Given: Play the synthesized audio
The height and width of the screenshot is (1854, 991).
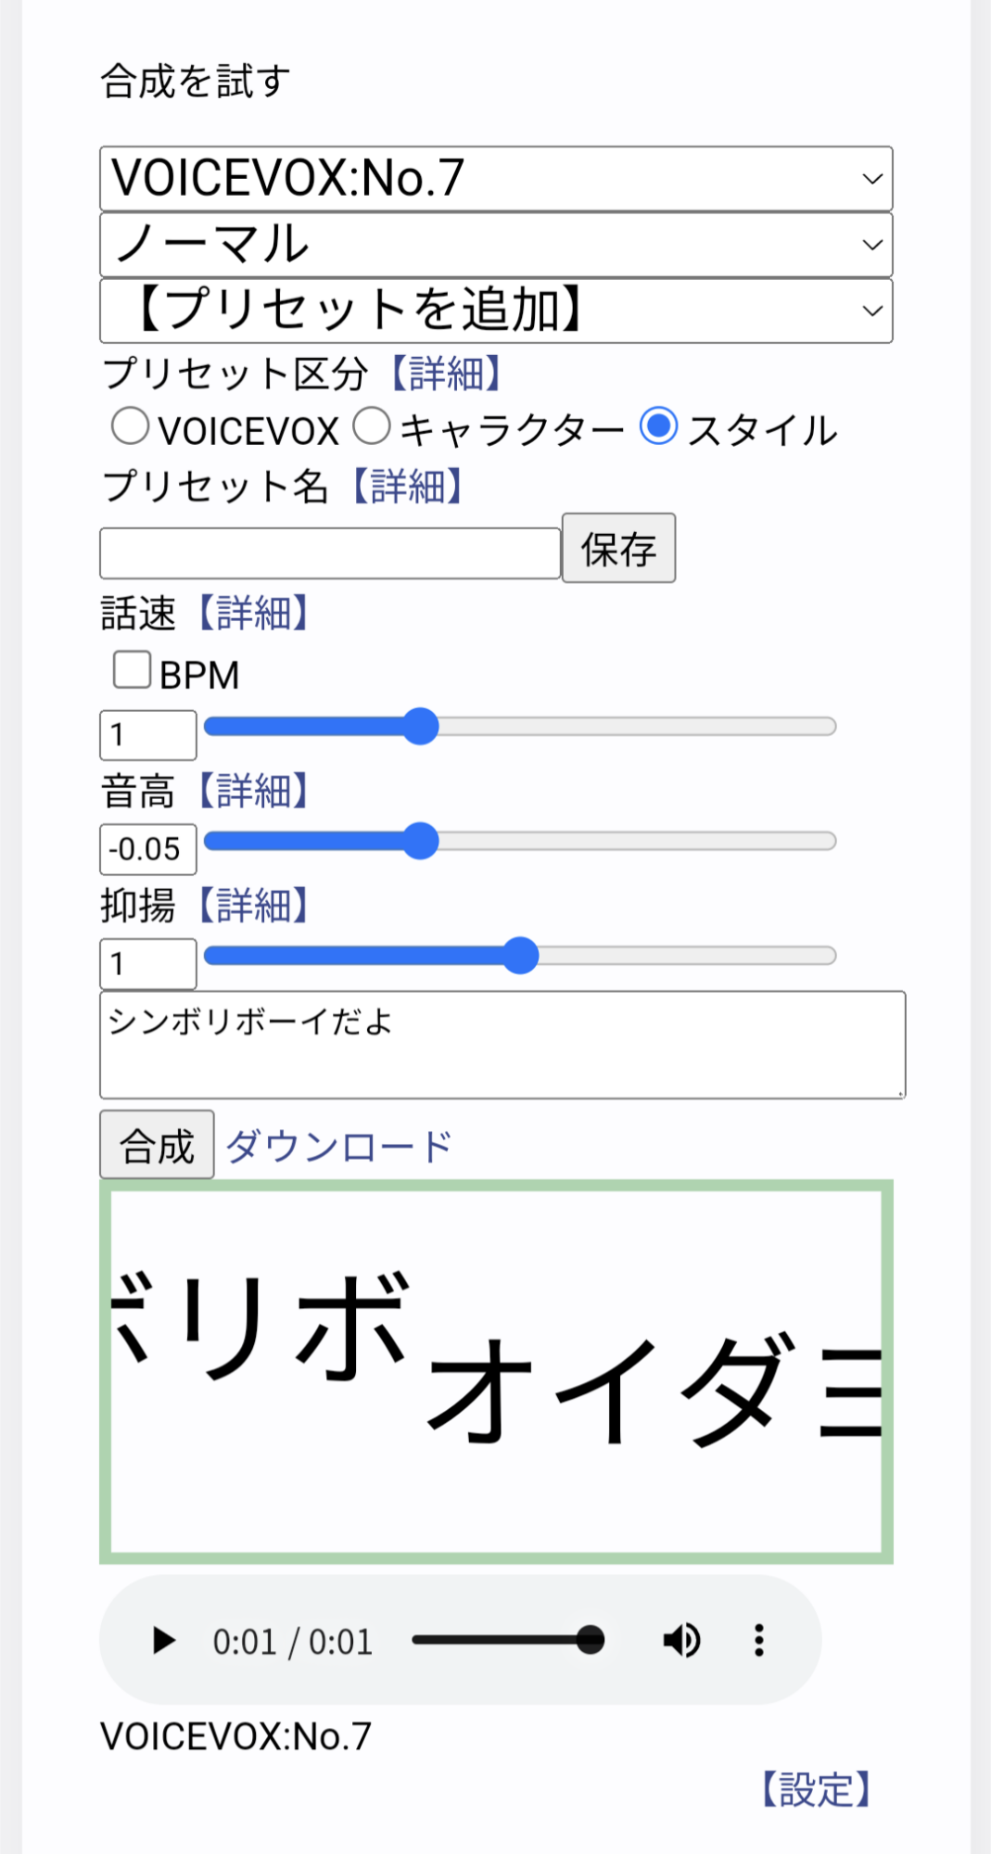Looking at the screenshot, I should tap(164, 1641).
